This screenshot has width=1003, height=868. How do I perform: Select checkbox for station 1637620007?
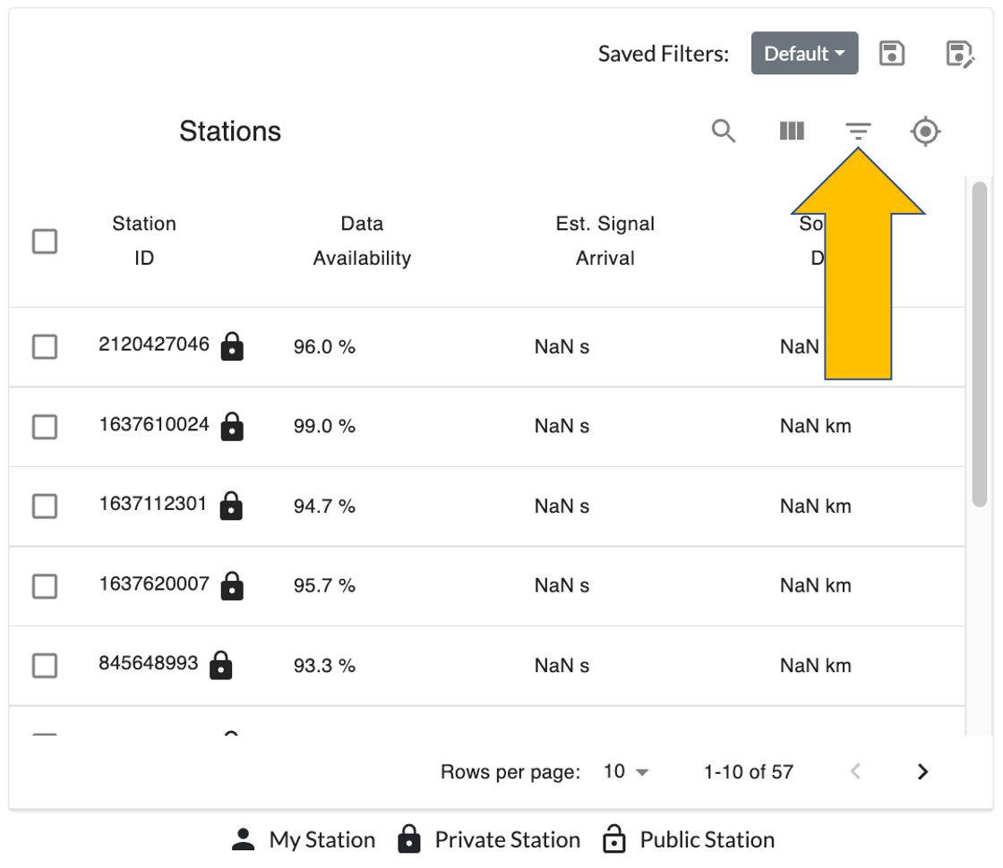coord(45,586)
